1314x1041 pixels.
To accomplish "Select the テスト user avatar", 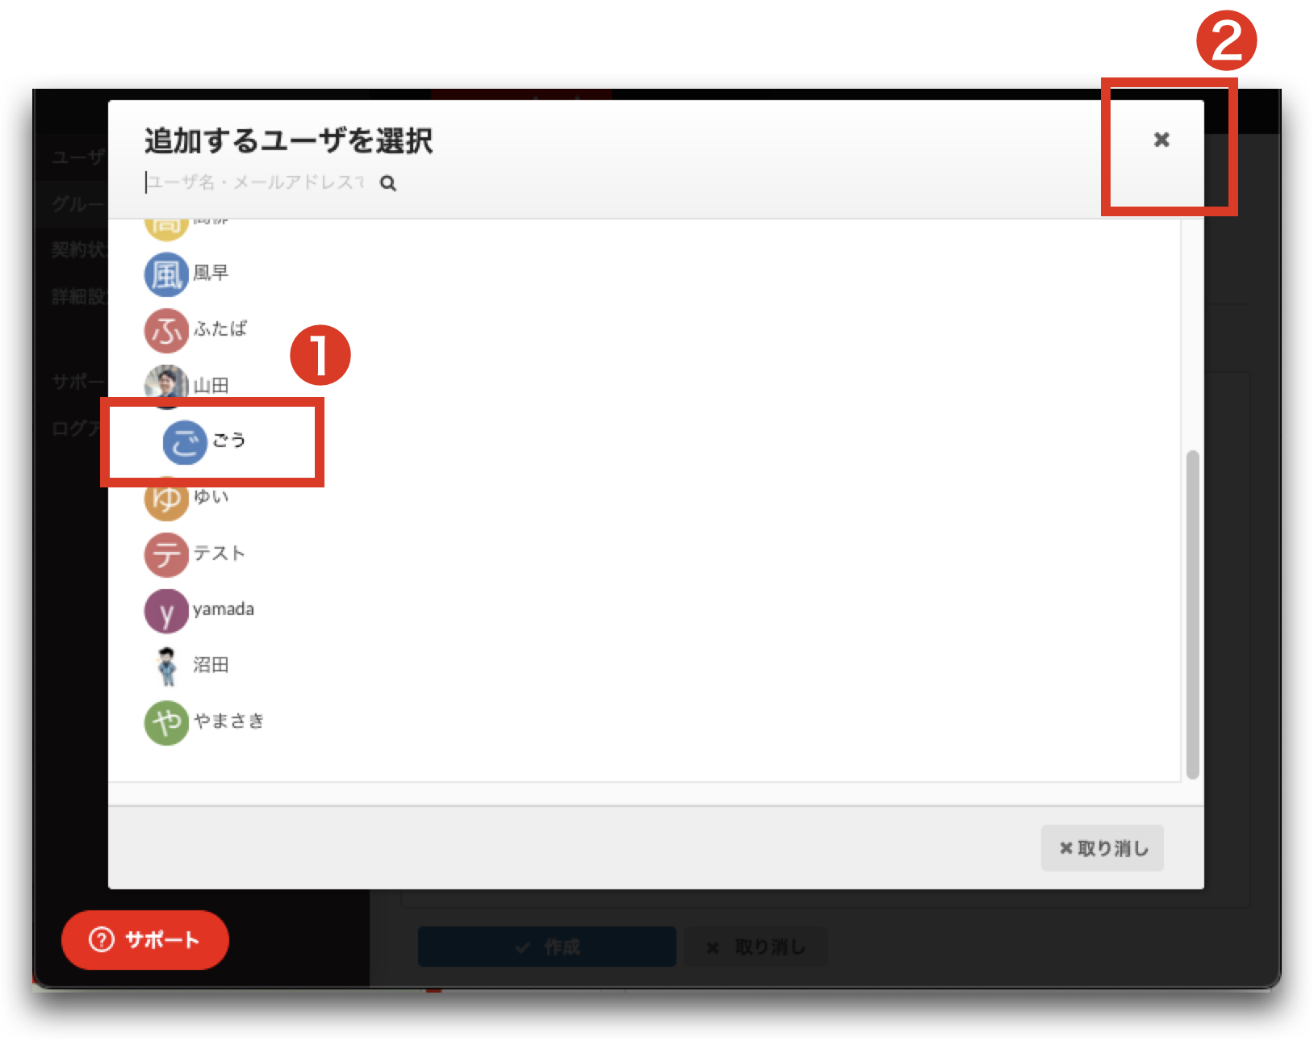I will [x=166, y=554].
